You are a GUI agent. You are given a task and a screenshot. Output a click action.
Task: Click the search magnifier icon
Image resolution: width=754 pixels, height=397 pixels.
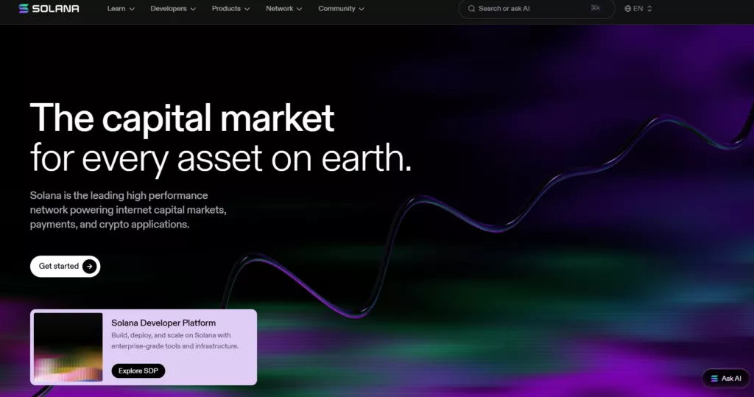472,9
